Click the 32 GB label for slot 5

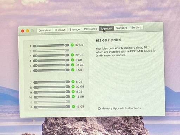click(79, 65)
